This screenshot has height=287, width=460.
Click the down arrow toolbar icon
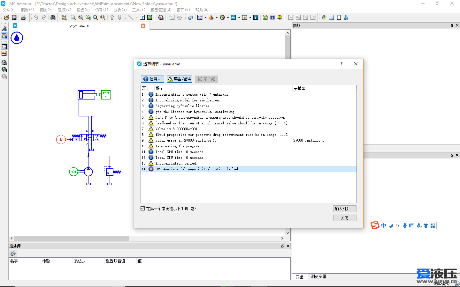119,18
